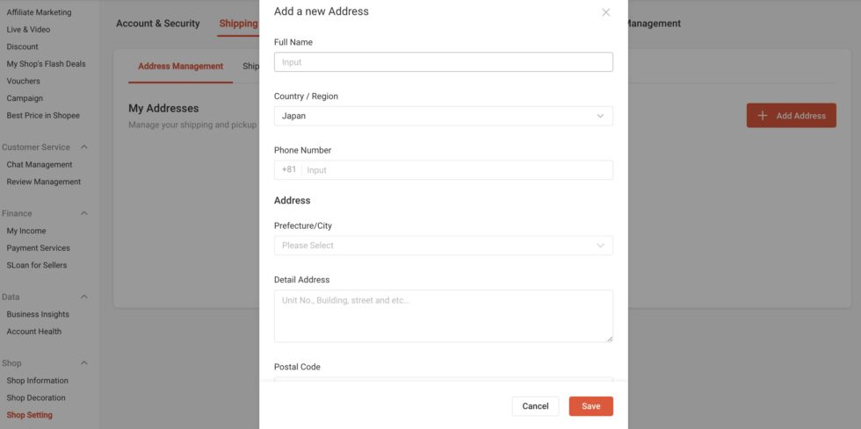Click the Full Name input field

tap(443, 62)
